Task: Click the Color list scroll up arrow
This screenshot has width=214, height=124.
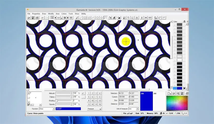Action: (x=187, y=24)
